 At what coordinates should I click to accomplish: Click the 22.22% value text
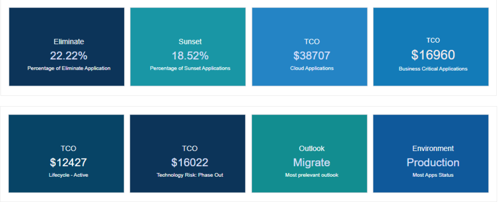(x=69, y=56)
